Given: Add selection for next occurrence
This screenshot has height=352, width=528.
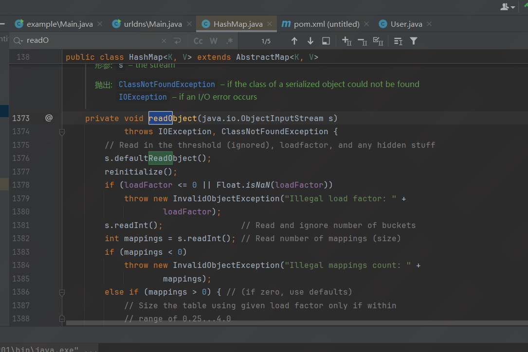Looking at the screenshot, I should [347, 41].
